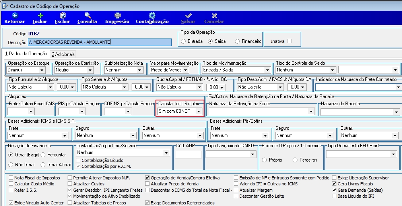Open Consulta with the magnifier icon
This screenshot has width=402, height=206.
click(88, 15)
